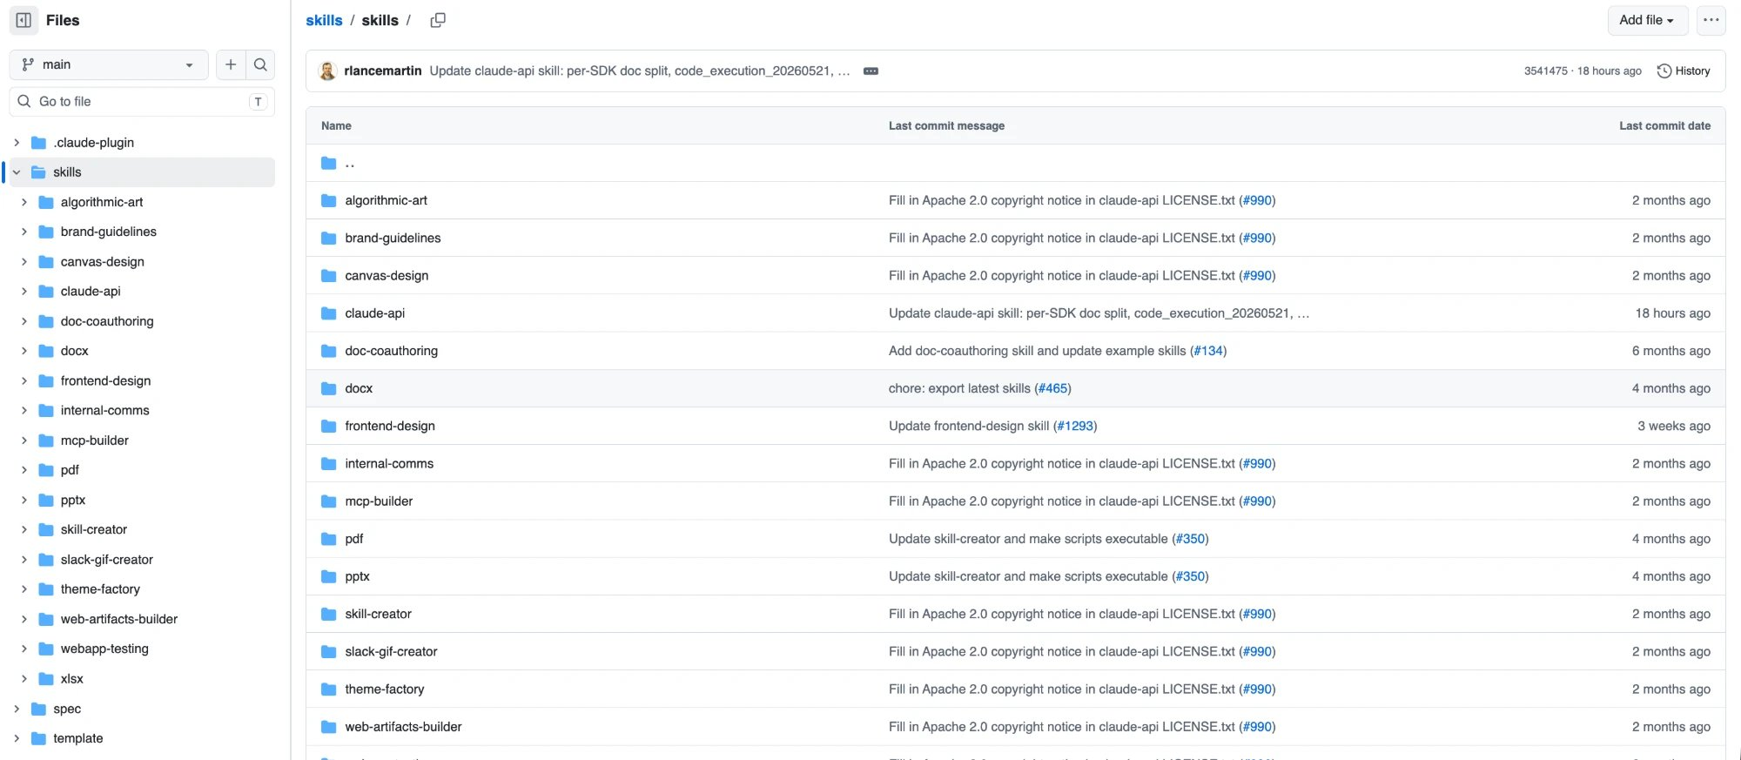The image size is (1741, 760).
Task: Open the Add file dropdown
Action: [1647, 20]
